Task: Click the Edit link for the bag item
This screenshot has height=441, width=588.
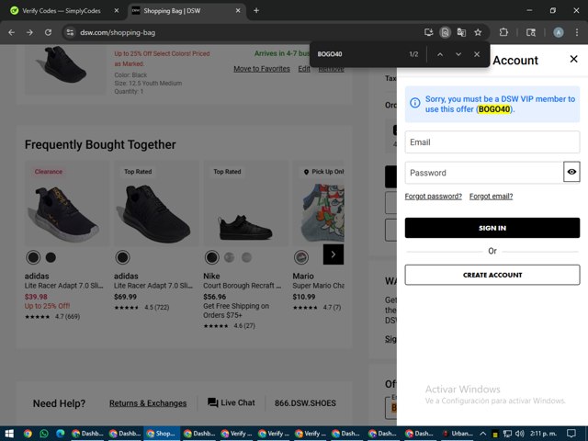Action: pyautogui.click(x=304, y=69)
